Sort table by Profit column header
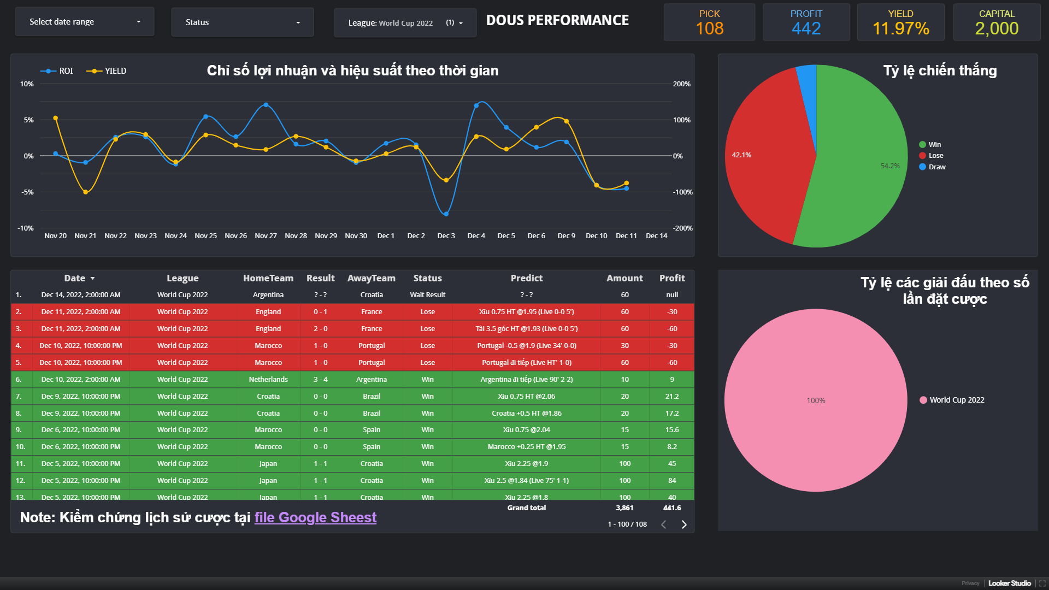This screenshot has height=590, width=1049. coord(671,278)
